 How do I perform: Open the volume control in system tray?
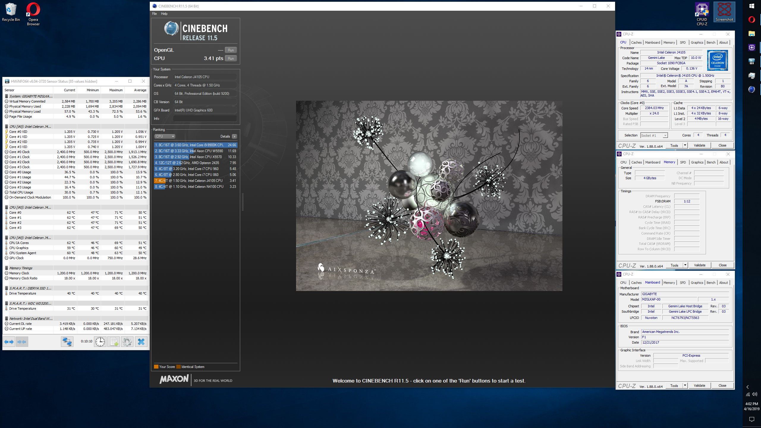(755, 394)
